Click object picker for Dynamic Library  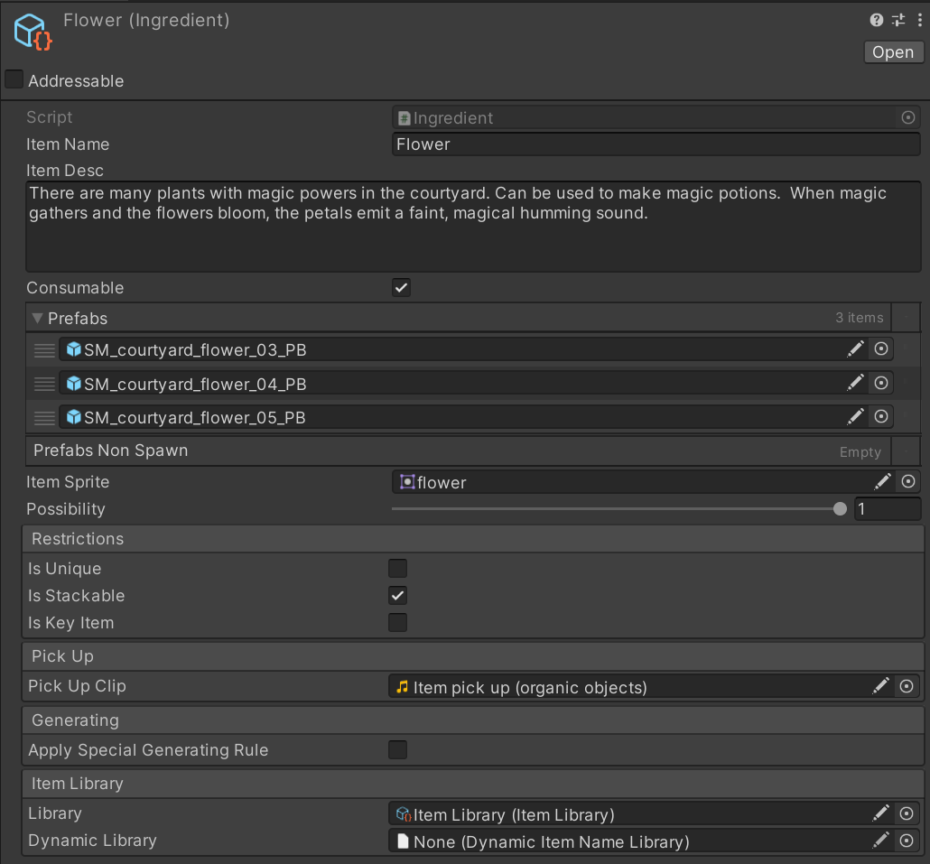coord(907,841)
